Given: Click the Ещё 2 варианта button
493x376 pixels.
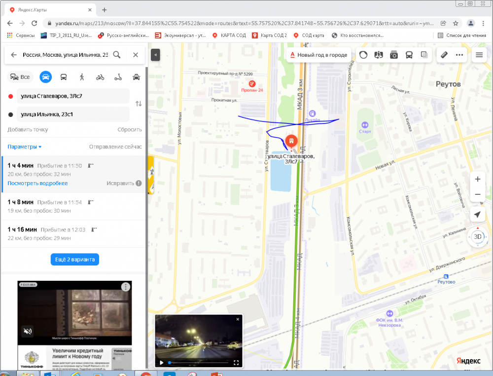Looking at the screenshot, I should coord(74,260).
